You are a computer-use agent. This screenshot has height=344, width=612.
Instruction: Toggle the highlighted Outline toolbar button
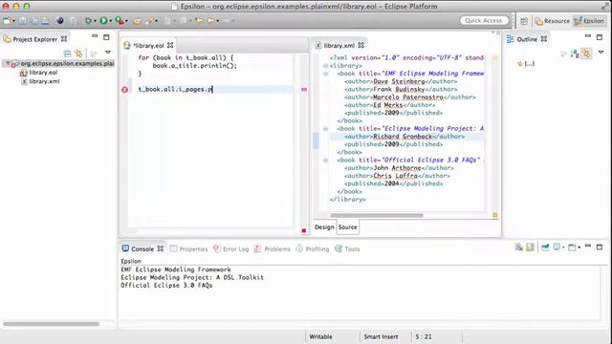coord(586,54)
